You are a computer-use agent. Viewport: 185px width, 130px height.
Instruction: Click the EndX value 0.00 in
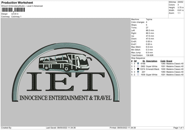(149, 41)
